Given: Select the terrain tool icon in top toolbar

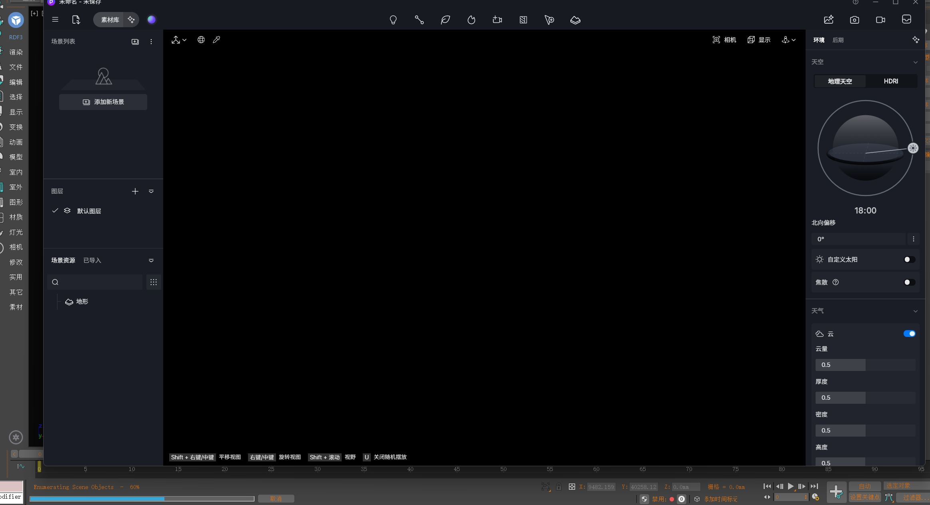Looking at the screenshot, I should pyautogui.click(x=575, y=20).
